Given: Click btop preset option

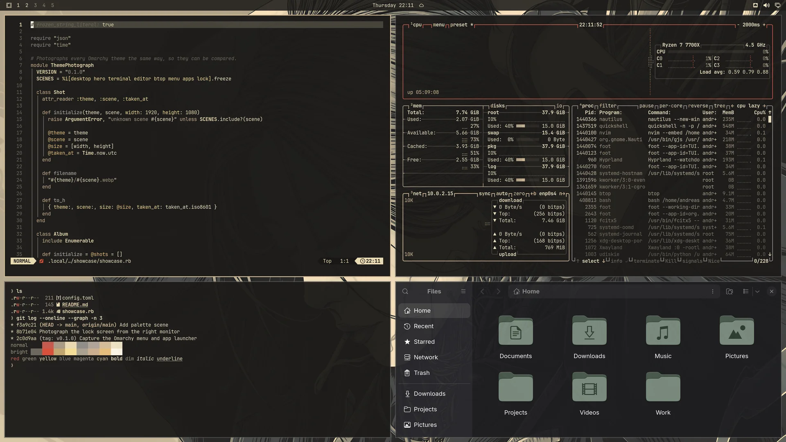Looking at the screenshot, I should click(461, 25).
